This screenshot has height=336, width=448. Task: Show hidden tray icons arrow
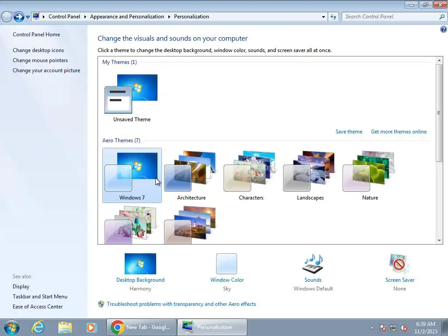tap(372, 328)
